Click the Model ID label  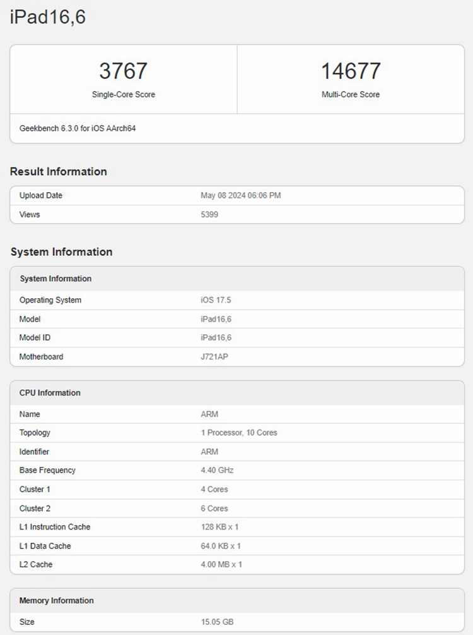[35, 337]
